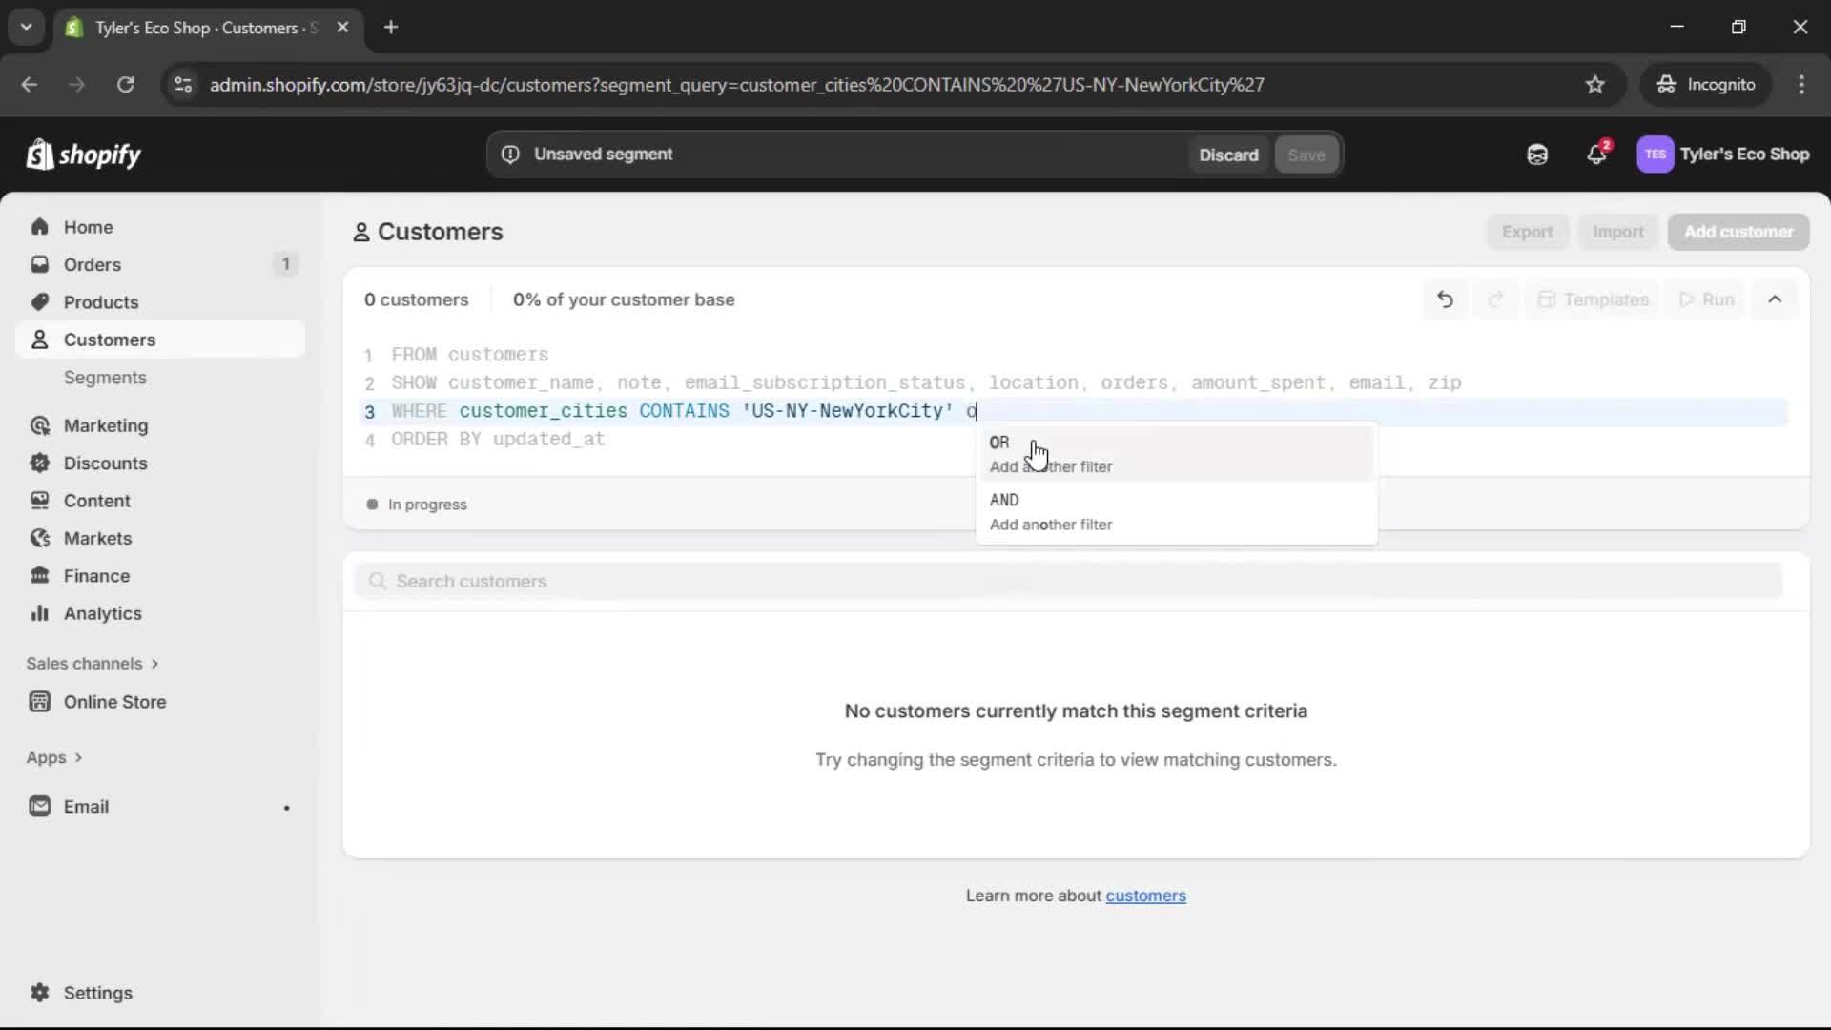Click Add customer button
1831x1030 pixels.
coord(1738,232)
